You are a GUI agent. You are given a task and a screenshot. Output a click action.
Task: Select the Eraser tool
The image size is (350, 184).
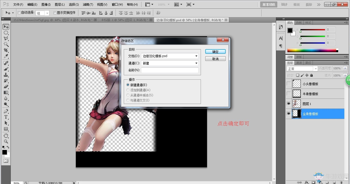click(x=6, y=86)
